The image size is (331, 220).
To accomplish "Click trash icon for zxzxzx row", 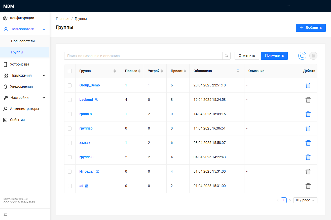I will point(308,143).
